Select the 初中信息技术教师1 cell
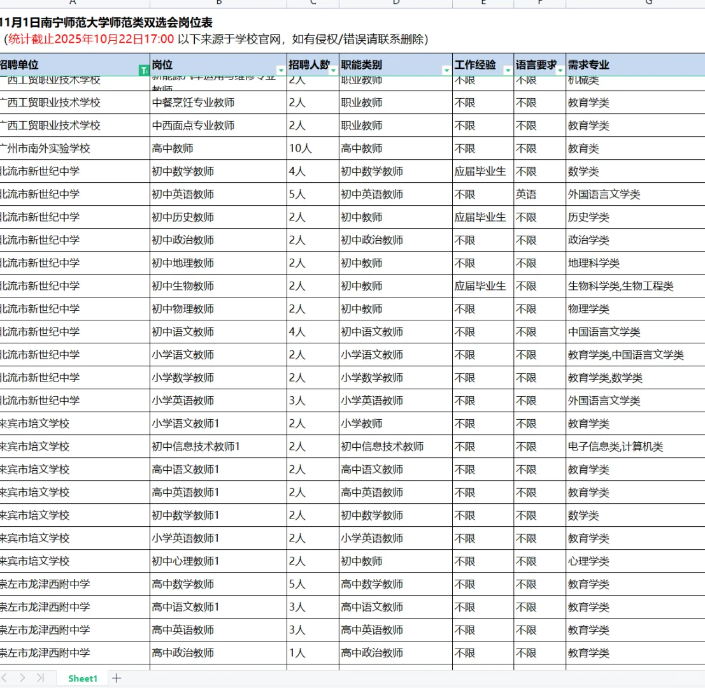Screen dimensions: 705x688 [x=218, y=447]
